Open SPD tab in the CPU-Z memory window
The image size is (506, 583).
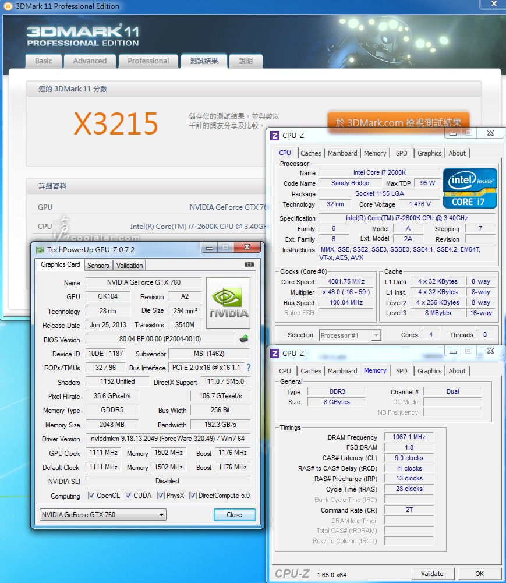(x=402, y=371)
